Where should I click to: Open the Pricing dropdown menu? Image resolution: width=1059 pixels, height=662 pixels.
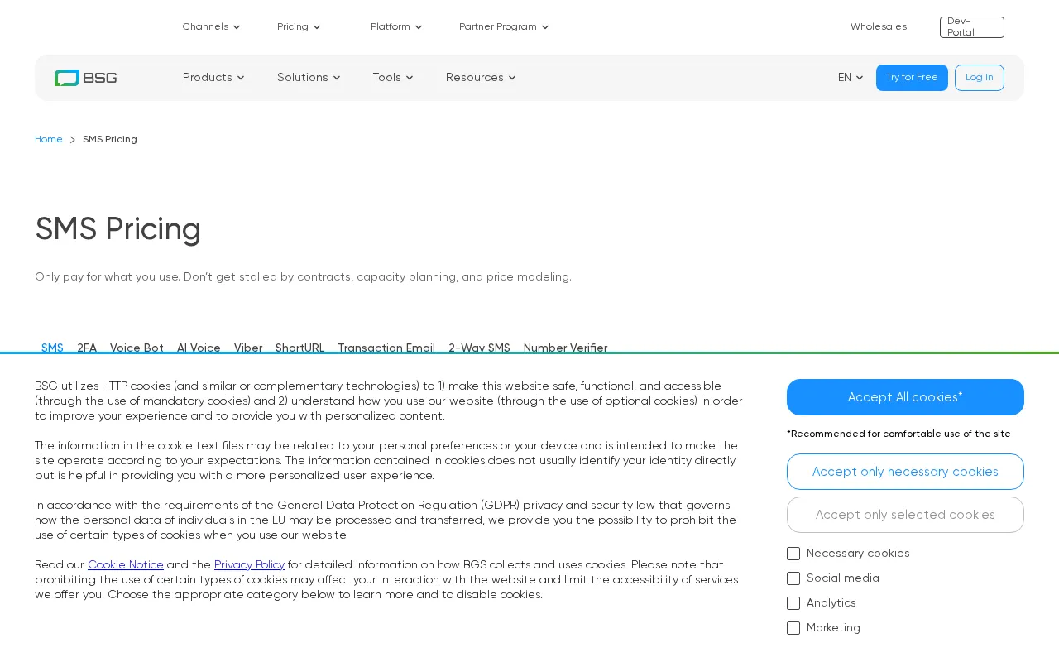pos(299,26)
